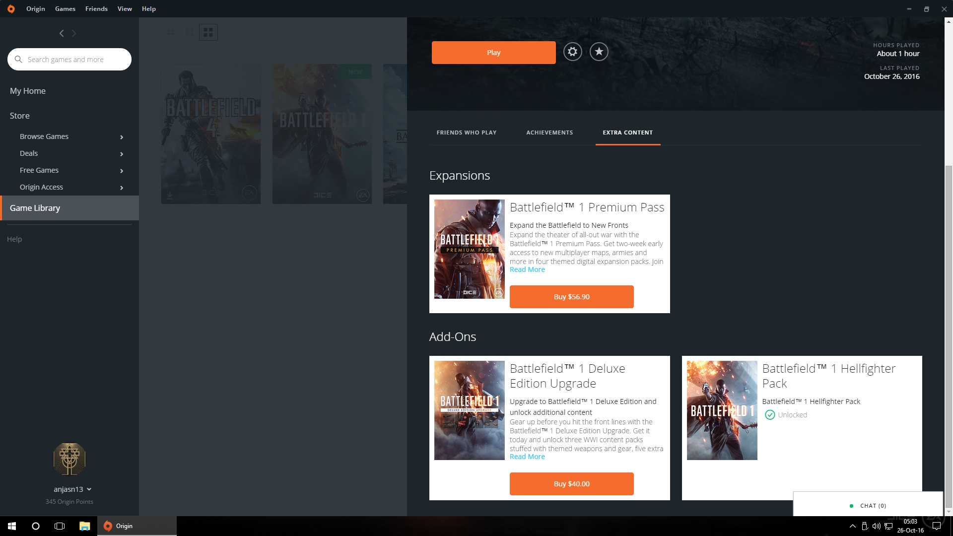This screenshot has height=536, width=953.
Task: Click the Hellfighter Pack cover image
Action: coord(722,410)
